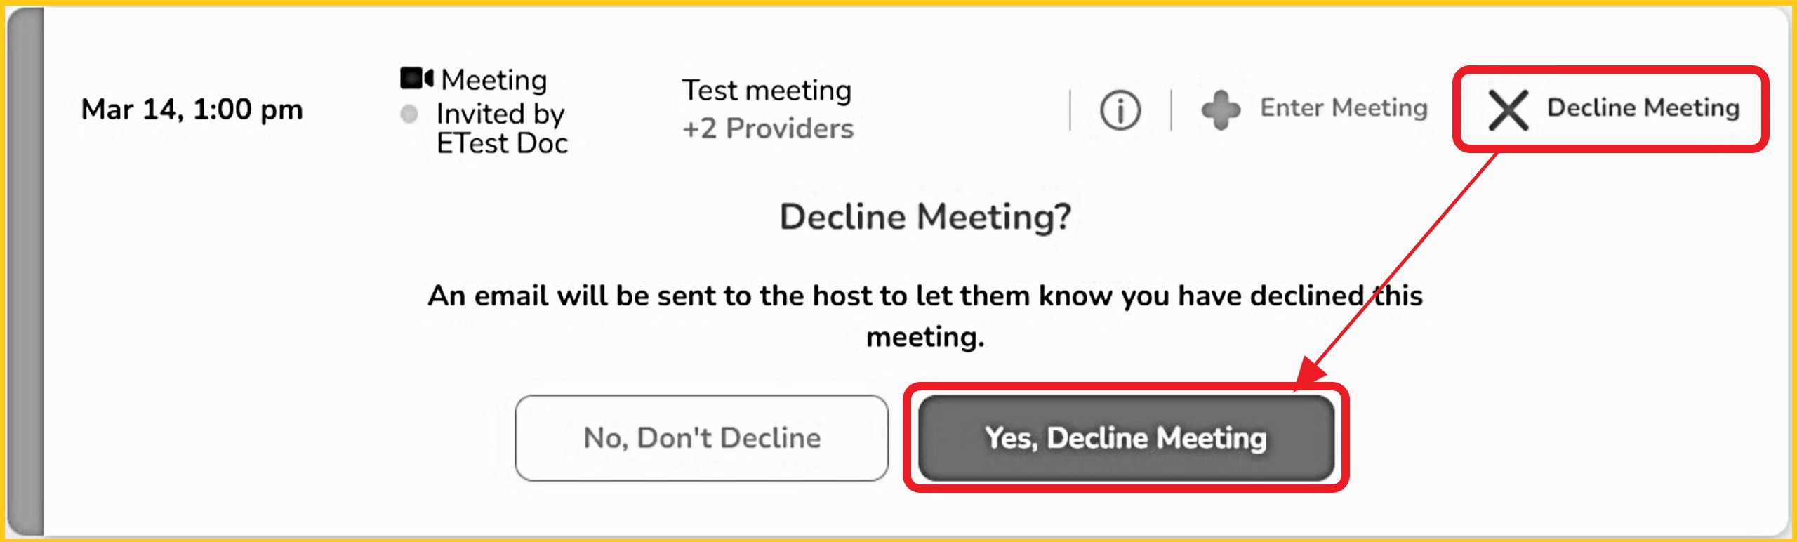Click the video camera icon next to Meeting
The height and width of the screenshot is (542, 1797).
tap(416, 78)
